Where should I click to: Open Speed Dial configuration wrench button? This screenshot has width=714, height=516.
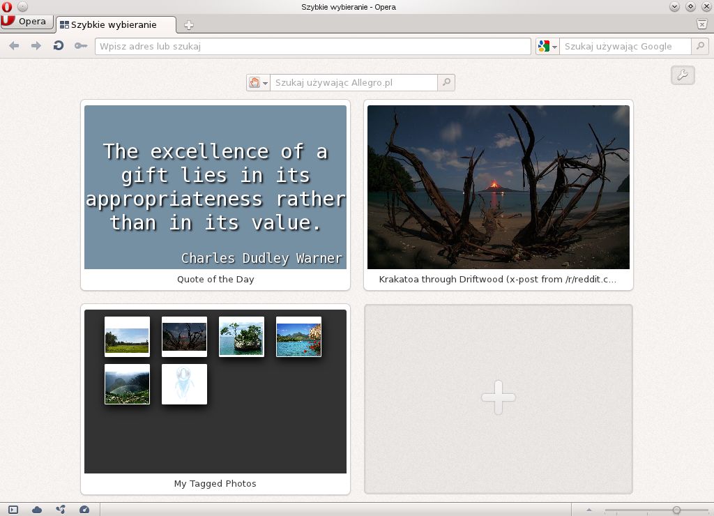(x=683, y=75)
